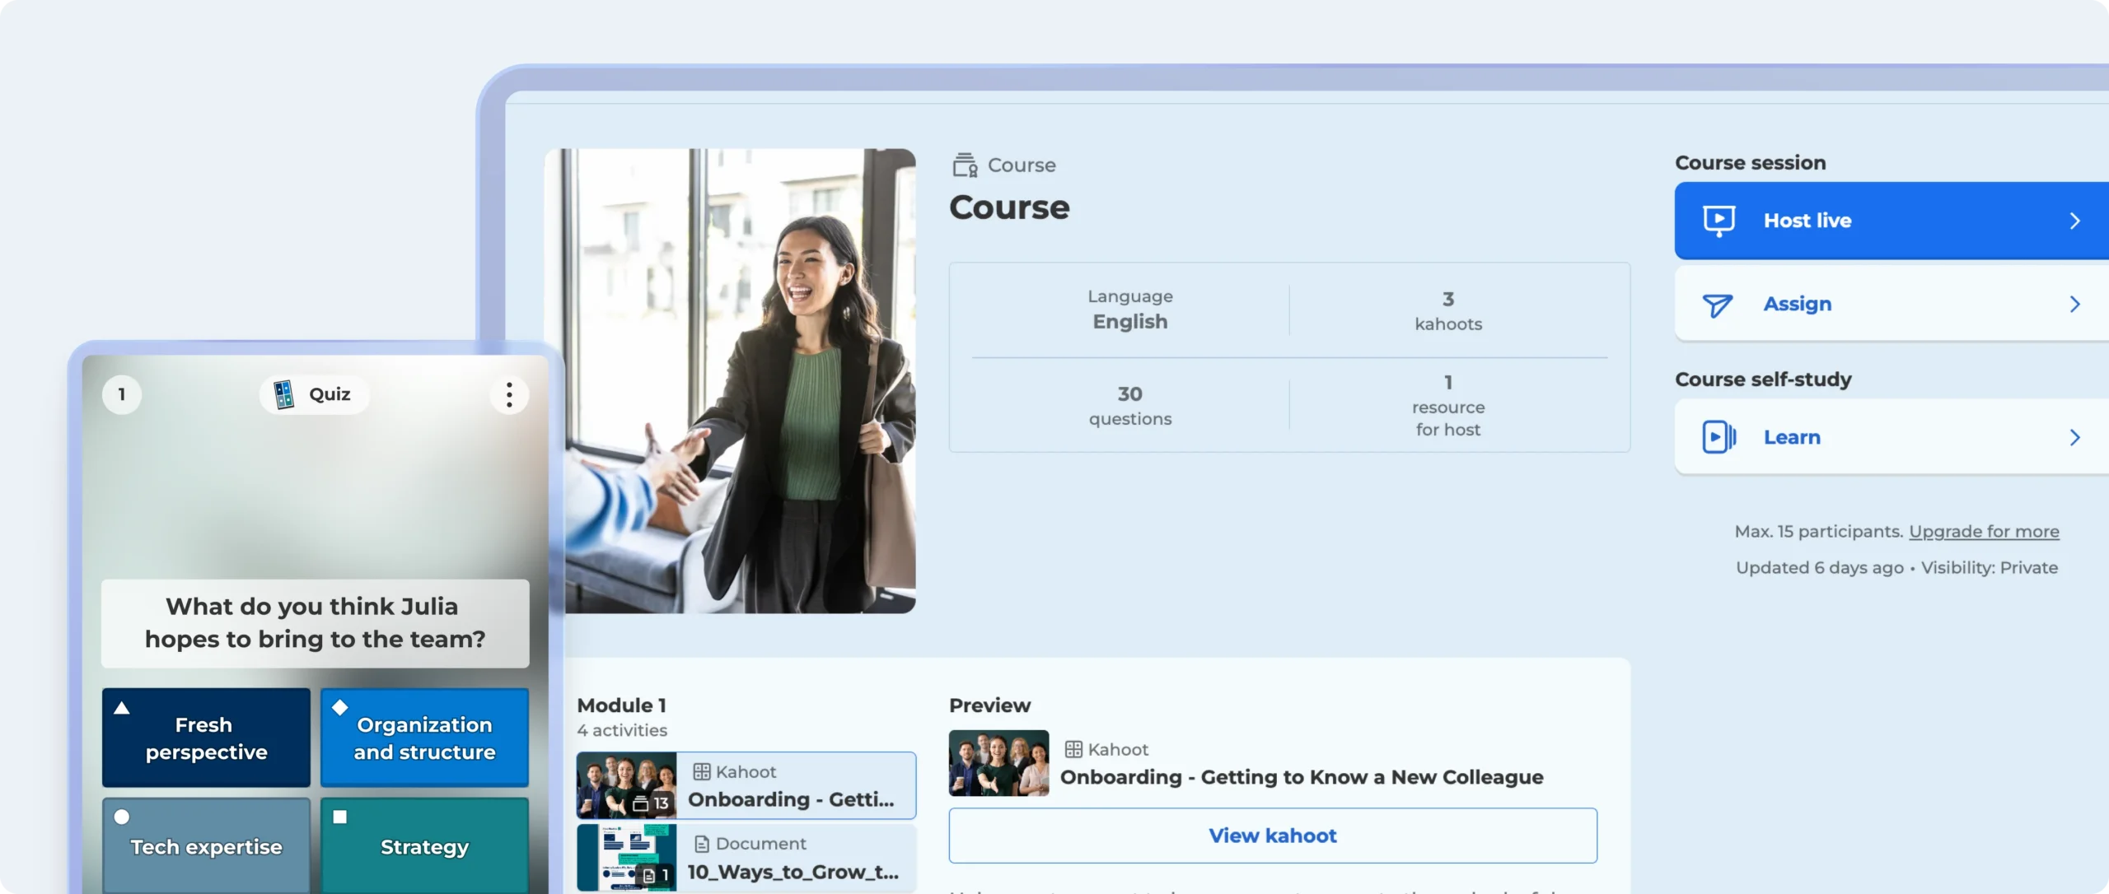Viewport: 2109px width, 894px height.
Task: Click the View kahoot button
Action: (x=1273, y=836)
